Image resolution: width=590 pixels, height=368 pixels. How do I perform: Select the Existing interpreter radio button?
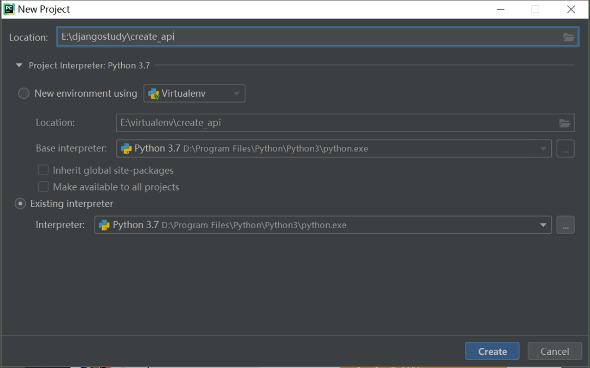tap(20, 204)
